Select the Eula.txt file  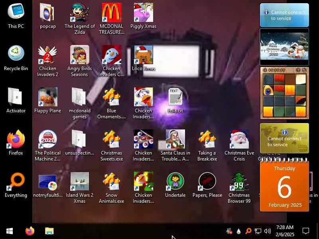175,100
